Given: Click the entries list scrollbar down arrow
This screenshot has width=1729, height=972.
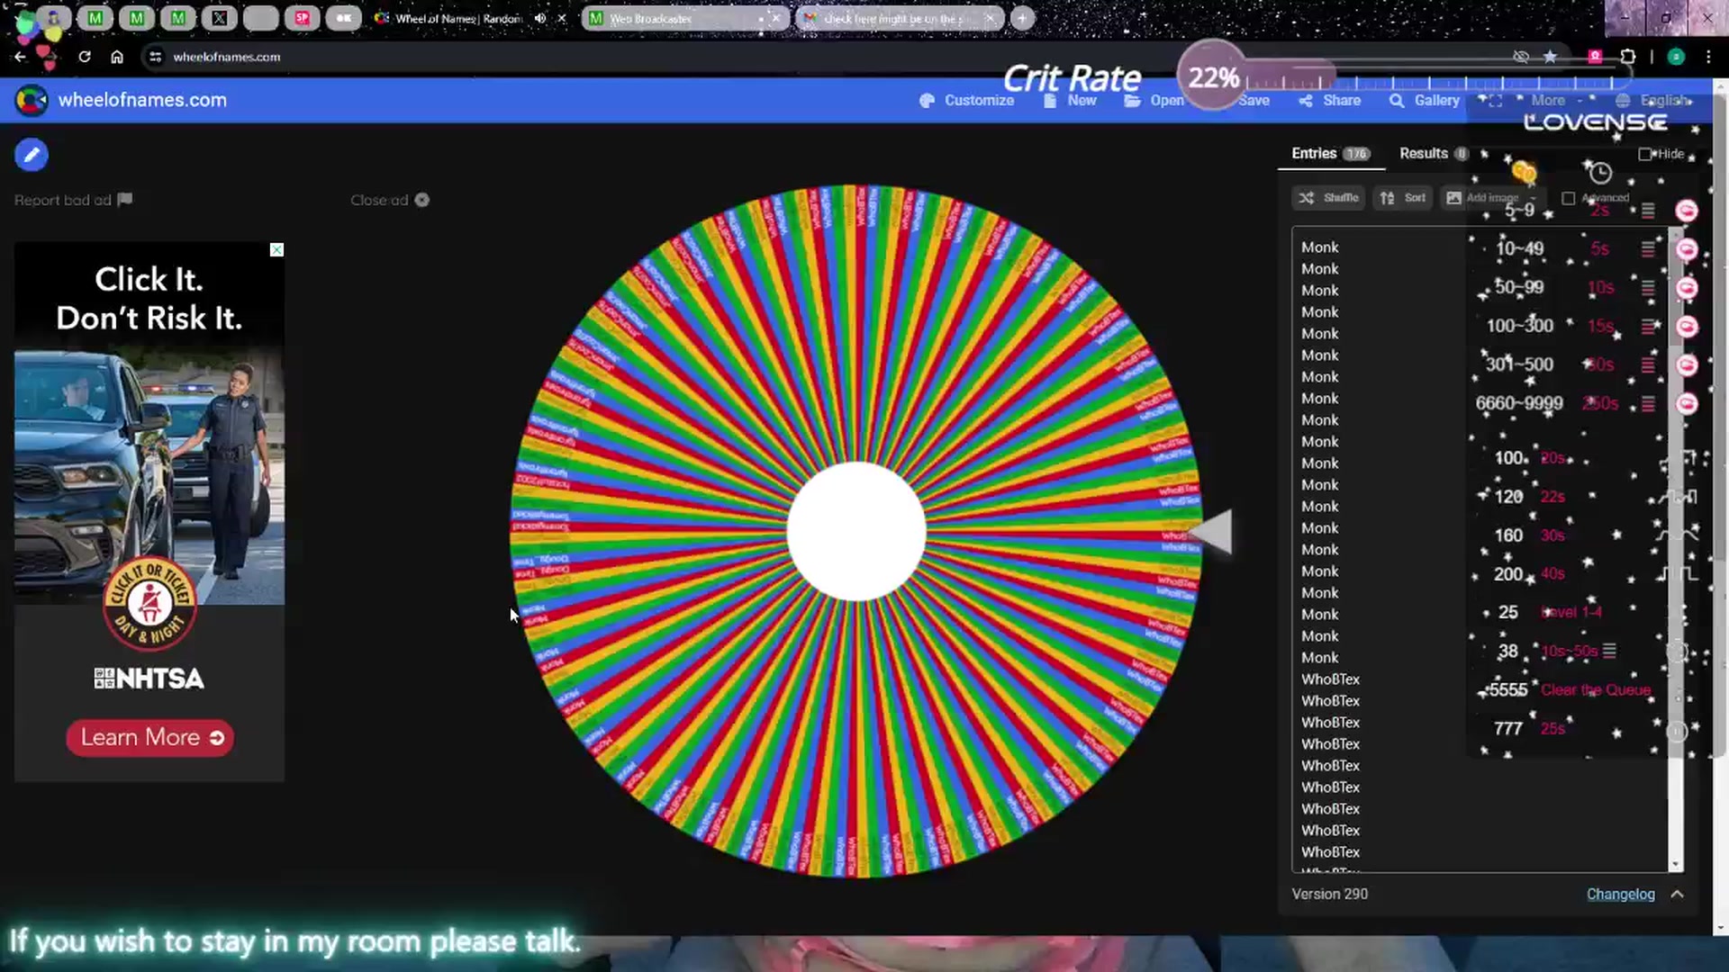Looking at the screenshot, I should pos(1675,864).
